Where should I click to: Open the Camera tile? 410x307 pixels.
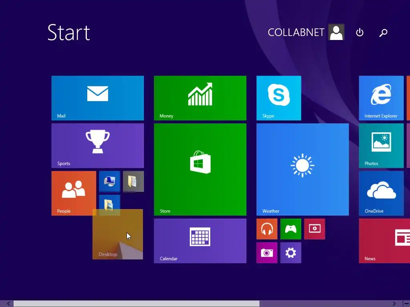point(267,253)
